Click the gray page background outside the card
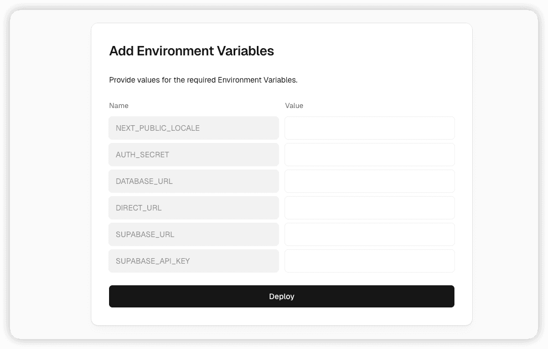 (50, 177)
